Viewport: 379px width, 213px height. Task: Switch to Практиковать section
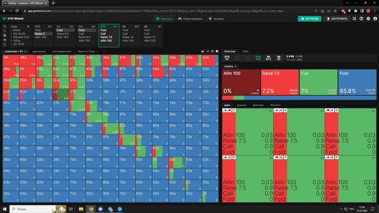190,18
